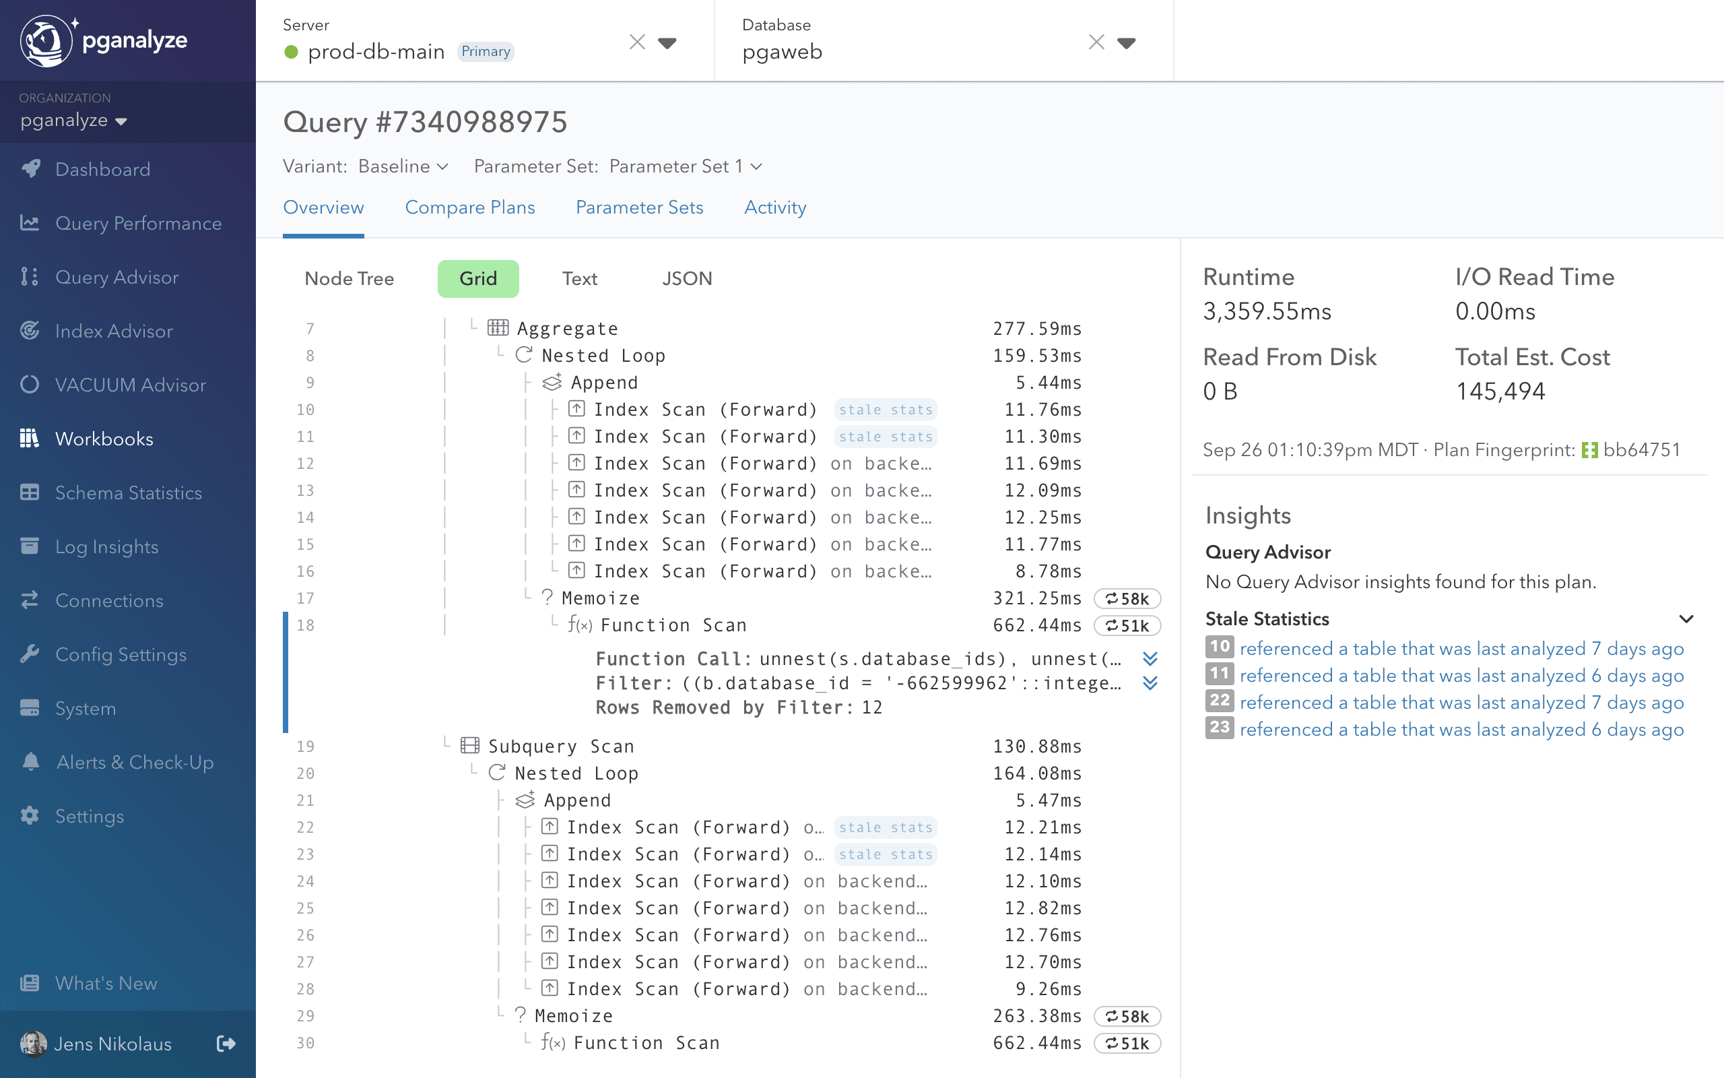Click the logout icon beside Jens Nikolaus
Screen dimensions: 1724x1078
click(x=225, y=1044)
